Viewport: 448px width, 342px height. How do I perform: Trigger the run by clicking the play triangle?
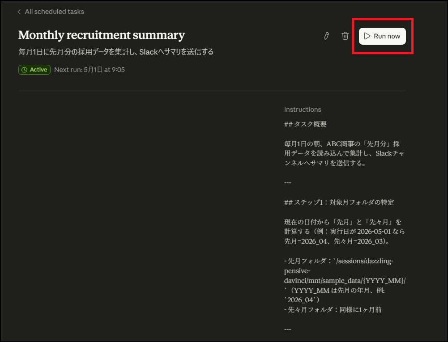367,36
